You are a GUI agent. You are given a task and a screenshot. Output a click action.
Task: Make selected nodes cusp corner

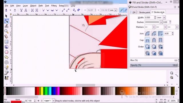point(43,10)
